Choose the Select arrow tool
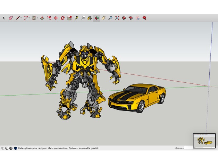This screenshot has height=164, width=218. (4, 18)
